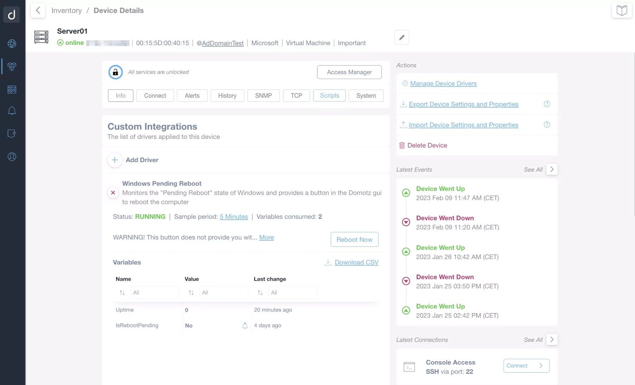Click the lock icon for unlocked services

(115, 72)
